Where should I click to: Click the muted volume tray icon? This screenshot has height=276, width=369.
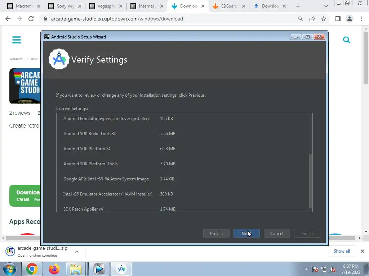coord(333,269)
